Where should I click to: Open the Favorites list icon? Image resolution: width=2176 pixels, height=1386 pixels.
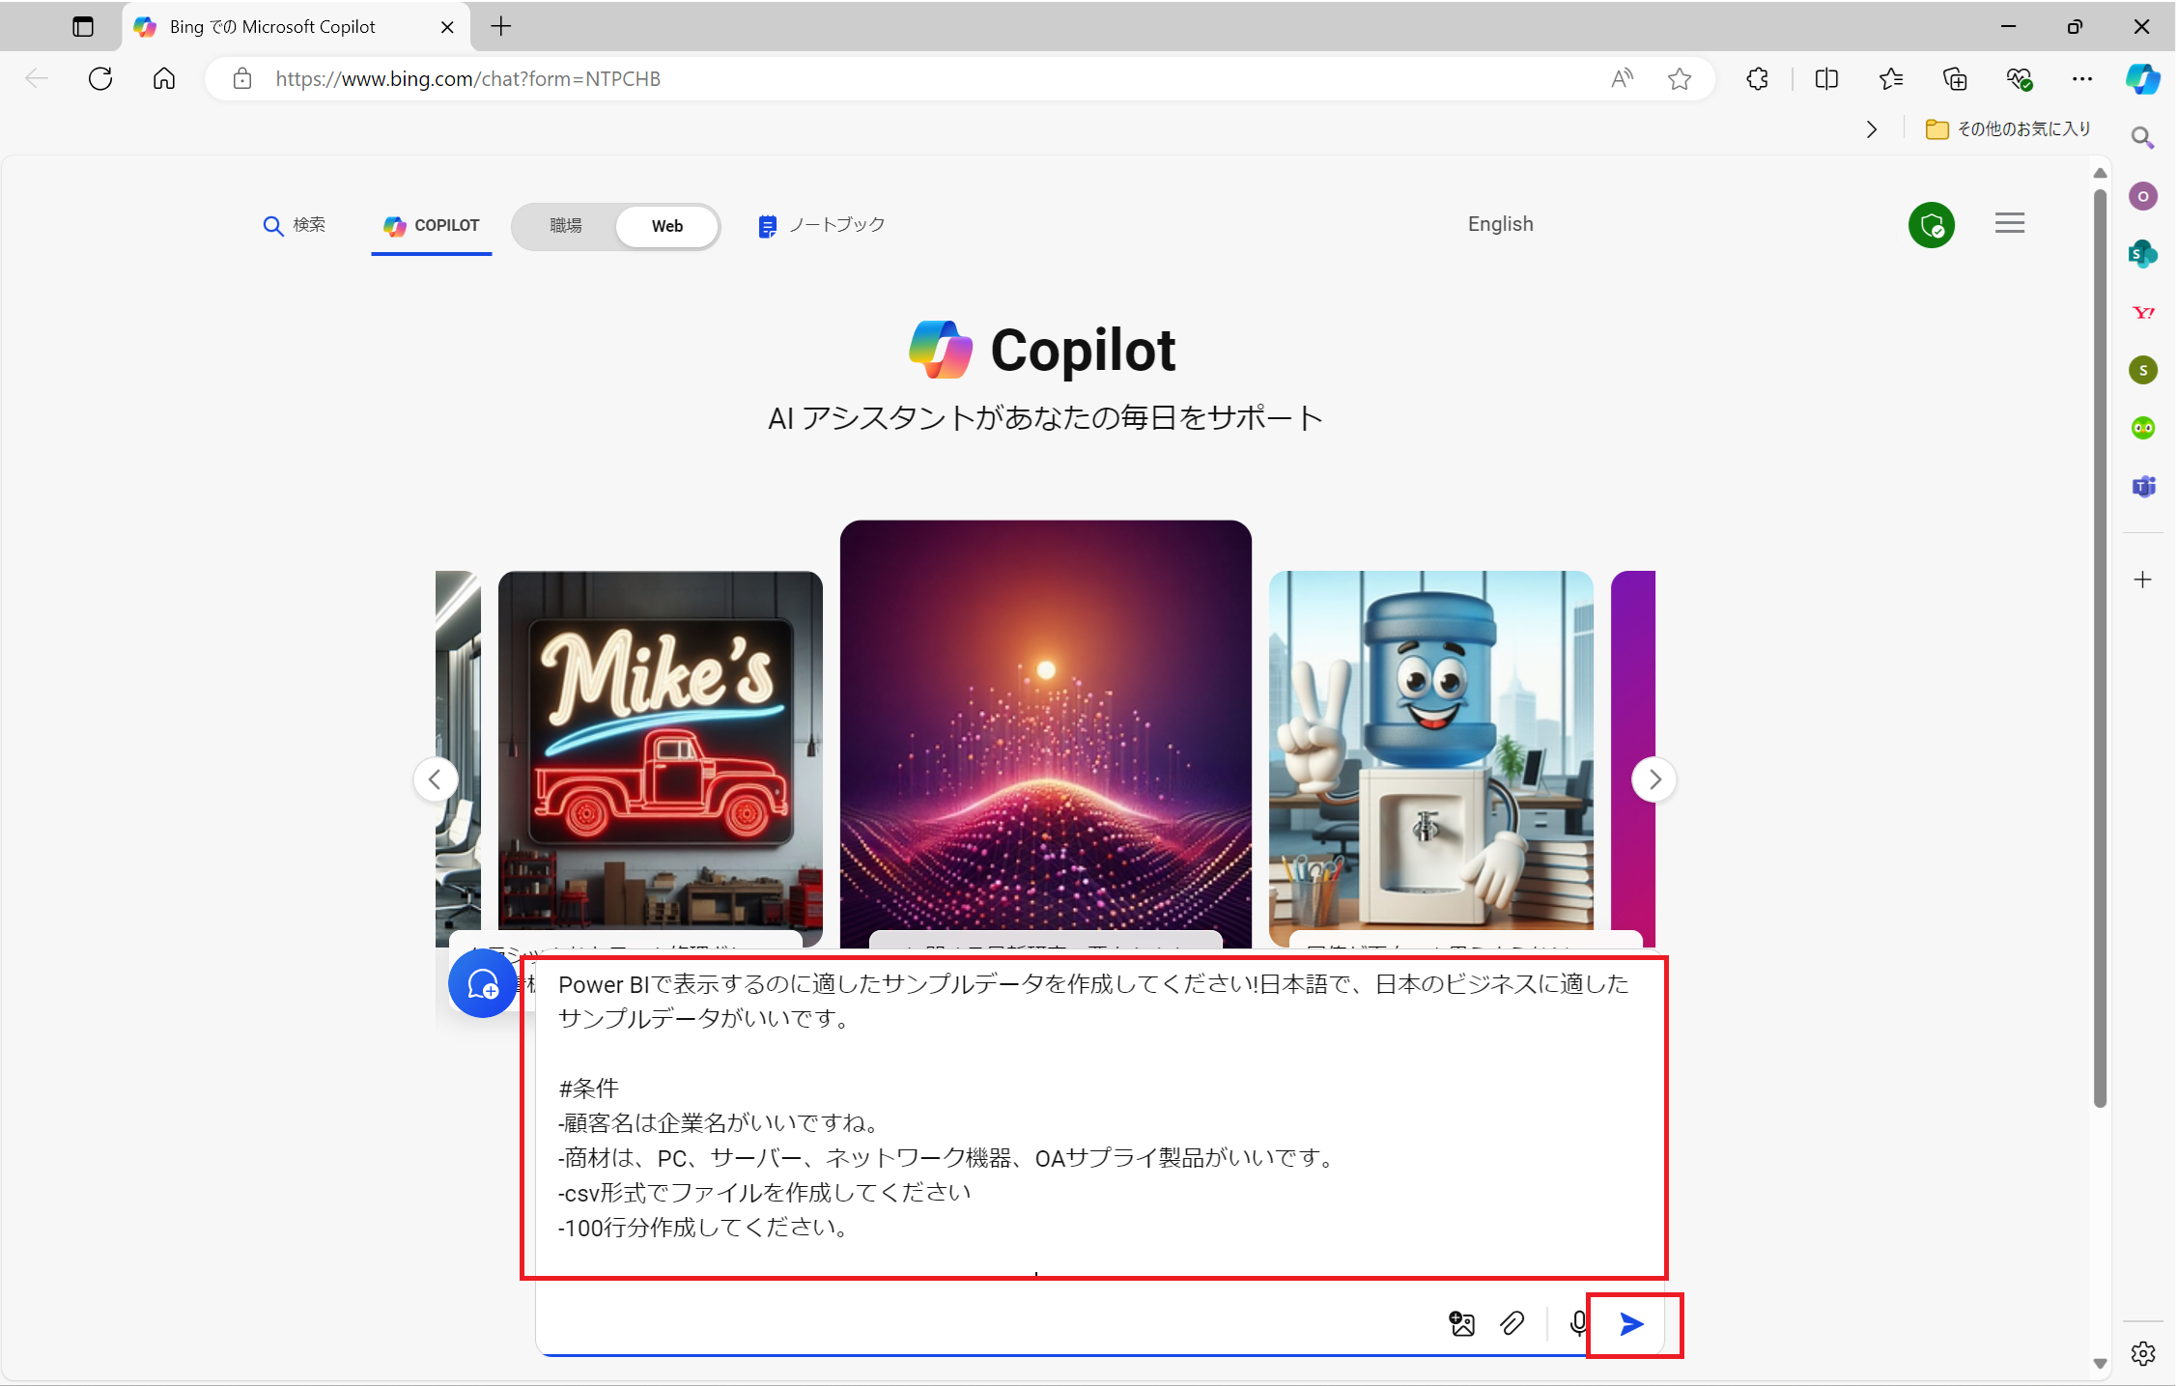tap(1891, 78)
